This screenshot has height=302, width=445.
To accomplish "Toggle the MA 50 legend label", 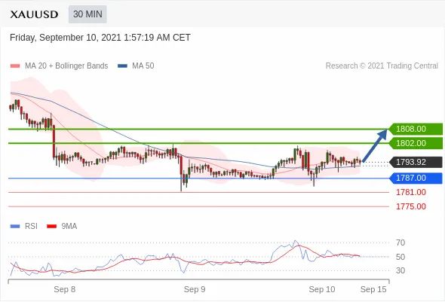I will [x=143, y=66].
